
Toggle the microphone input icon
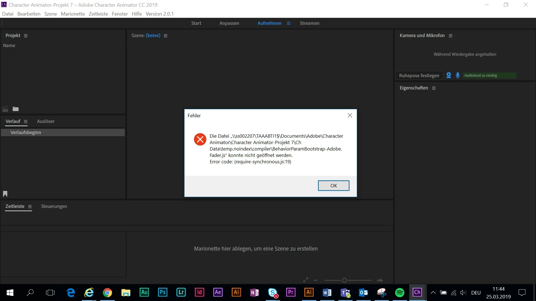click(x=458, y=75)
